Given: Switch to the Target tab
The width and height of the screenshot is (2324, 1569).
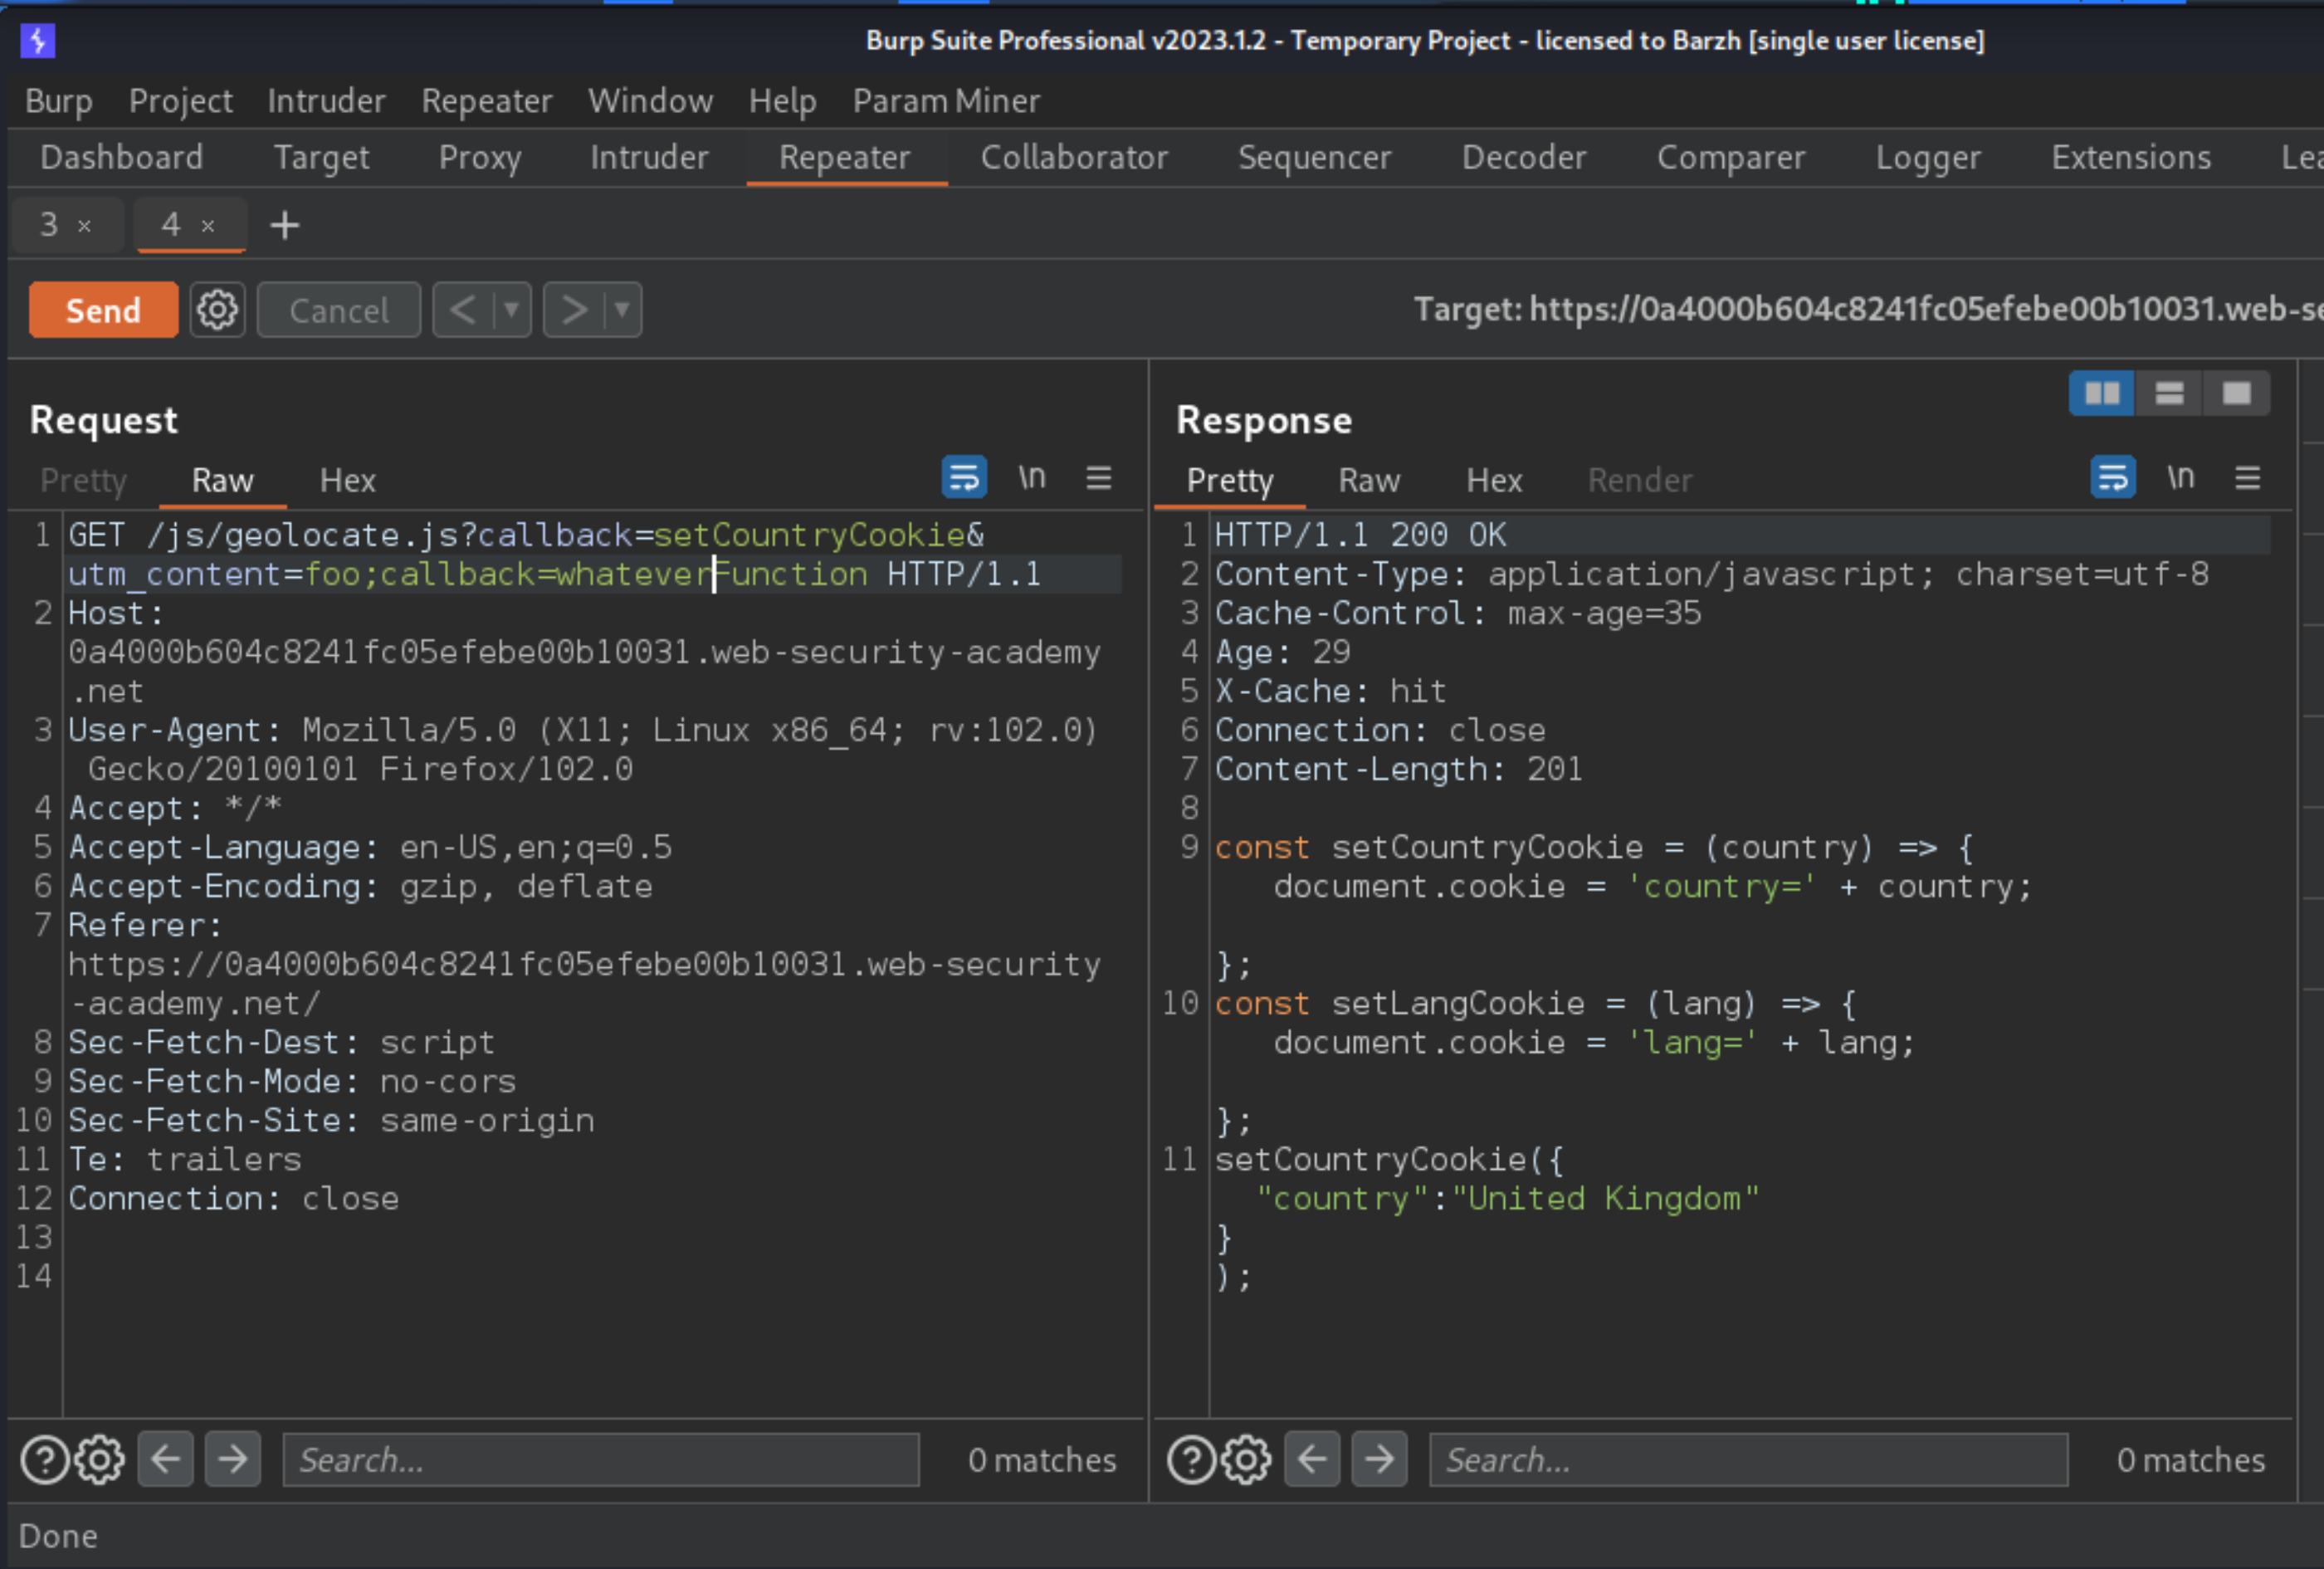Looking at the screenshot, I should [x=322, y=157].
